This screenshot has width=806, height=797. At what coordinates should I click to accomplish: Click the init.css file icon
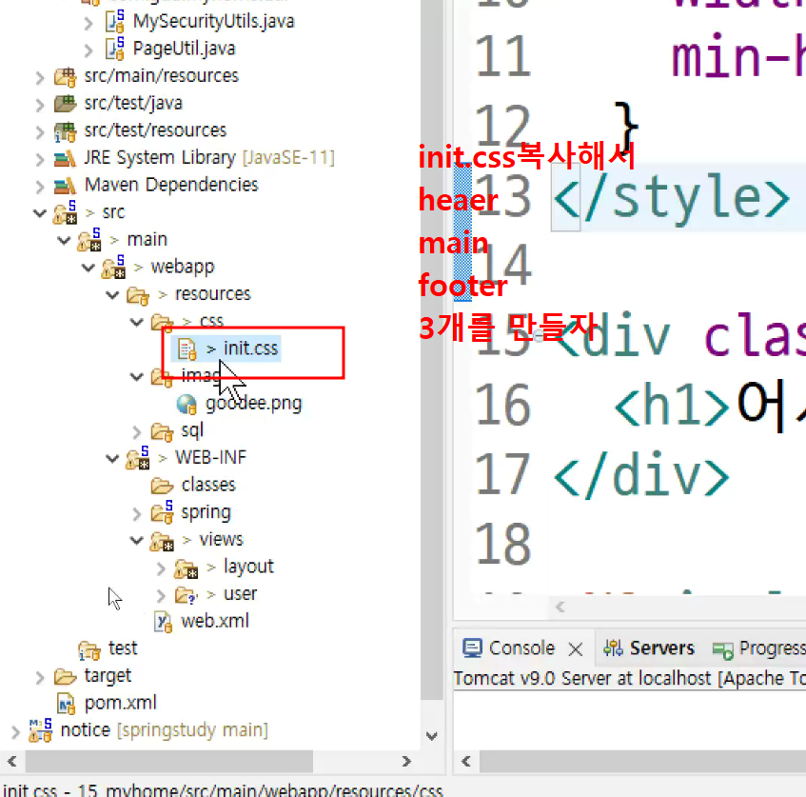click(x=187, y=349)
